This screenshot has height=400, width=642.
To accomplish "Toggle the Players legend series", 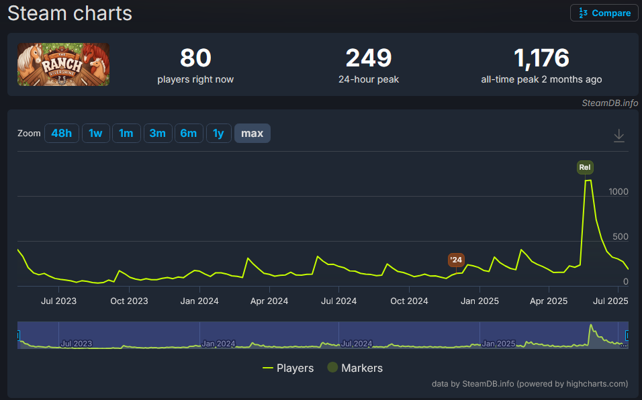I will tap(288, 368).
